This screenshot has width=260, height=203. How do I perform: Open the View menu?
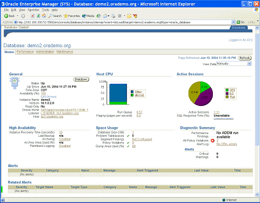(22, 10)
